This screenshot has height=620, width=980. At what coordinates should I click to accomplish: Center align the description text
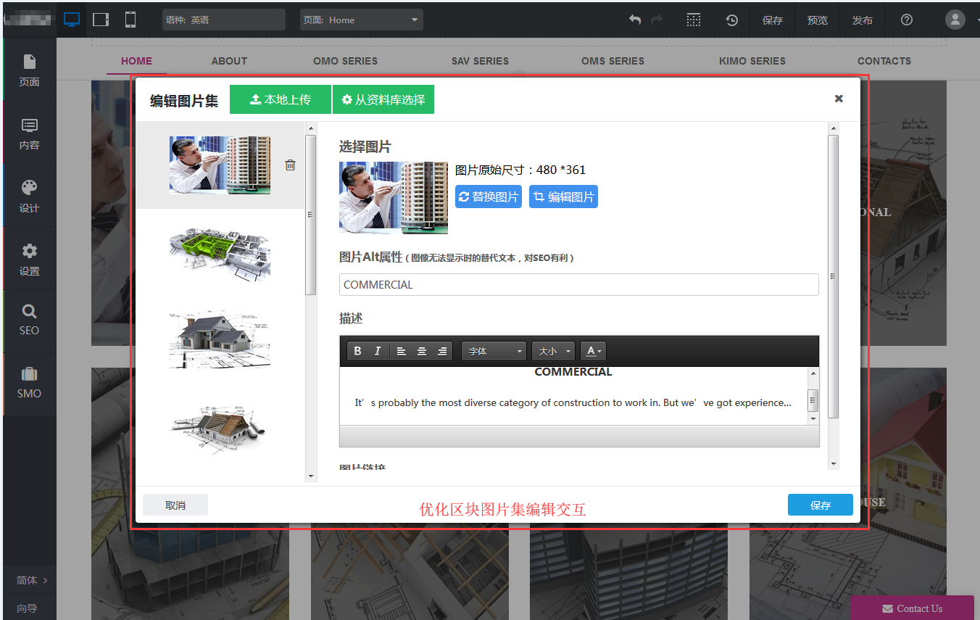point(421,351)
